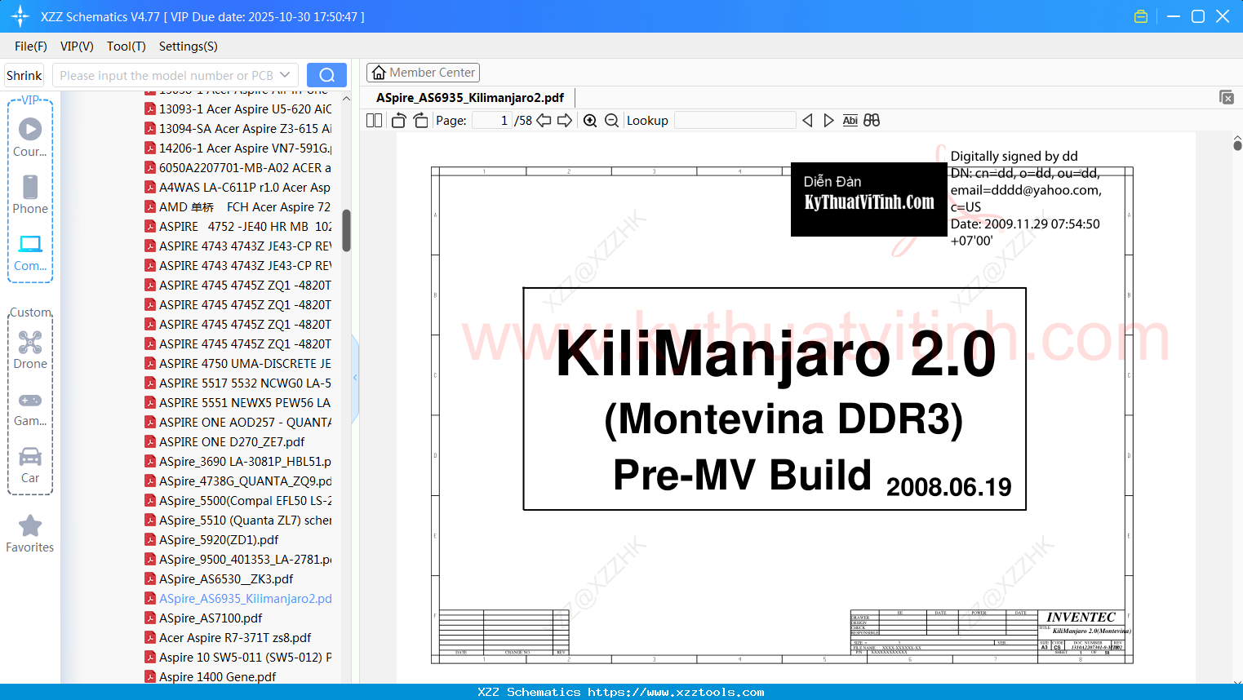Click the model number search field
This screenshot has width=1243, height=700.
tap(166, 75)
